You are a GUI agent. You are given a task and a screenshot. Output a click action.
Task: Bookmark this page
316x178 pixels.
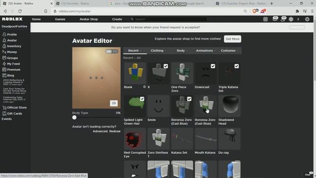(x=46, y=11)
